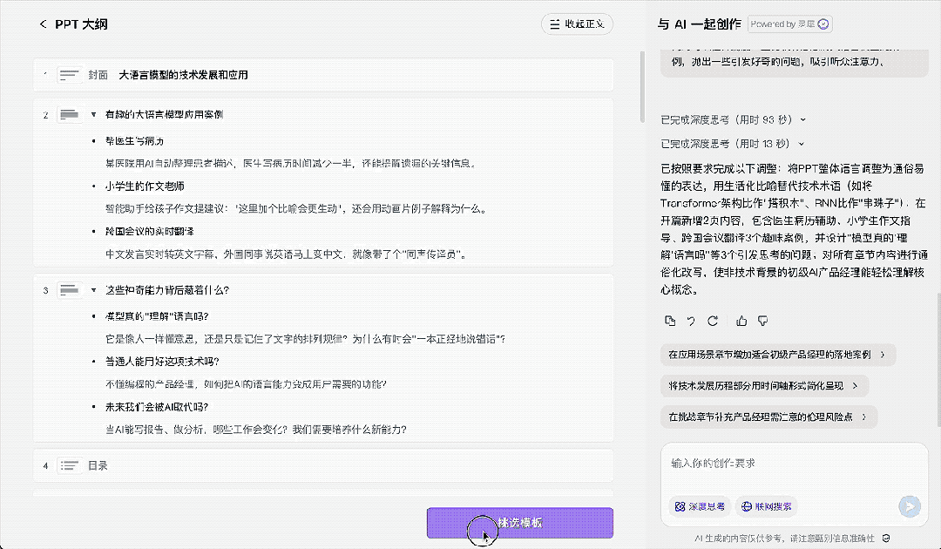This screenshot has width=941, height=549.
Task: Click the undo icon below the AI response
Action: click(x=691, y=321)
